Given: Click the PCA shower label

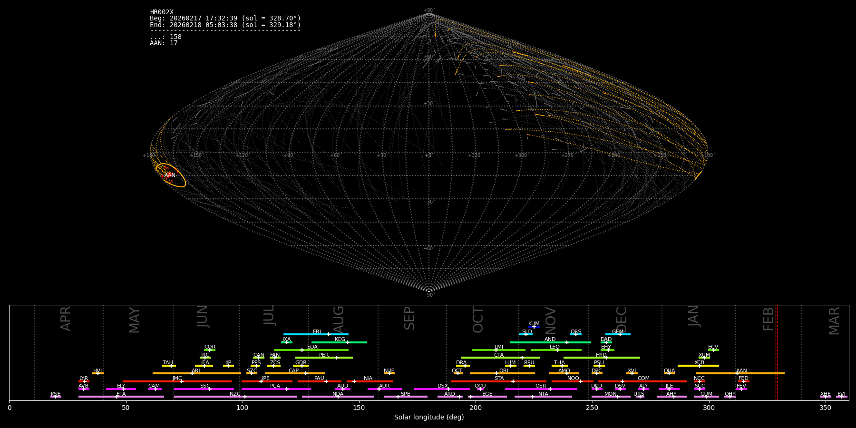Looking at the screenshot, I should tap(275, 386).
